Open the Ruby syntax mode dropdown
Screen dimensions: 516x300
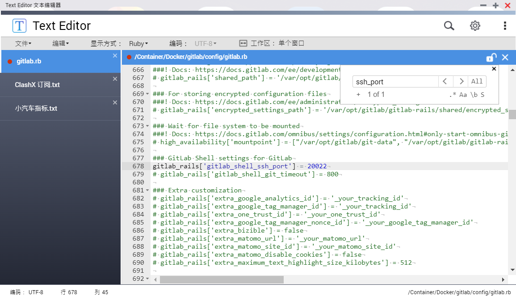click(x=138, y=43)
